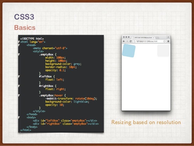Click the Resizing based on resolution caption
The height and width of the screenshot is (146, 194).
point(146,122)
